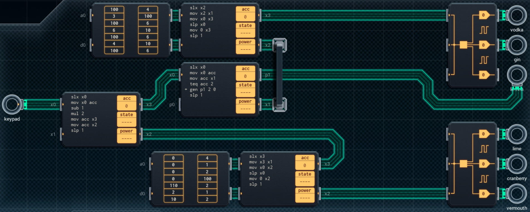Screen dimensions: 530x212
Task: Click the output gate beside the lime connector
Action: click(484, 134)
